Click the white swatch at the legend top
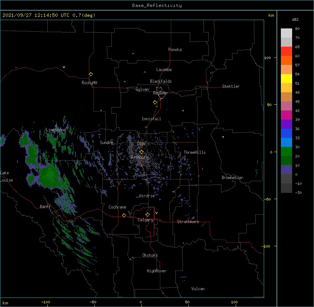The width and height of the screenshot is (314, 307). [x=286, y=33]
